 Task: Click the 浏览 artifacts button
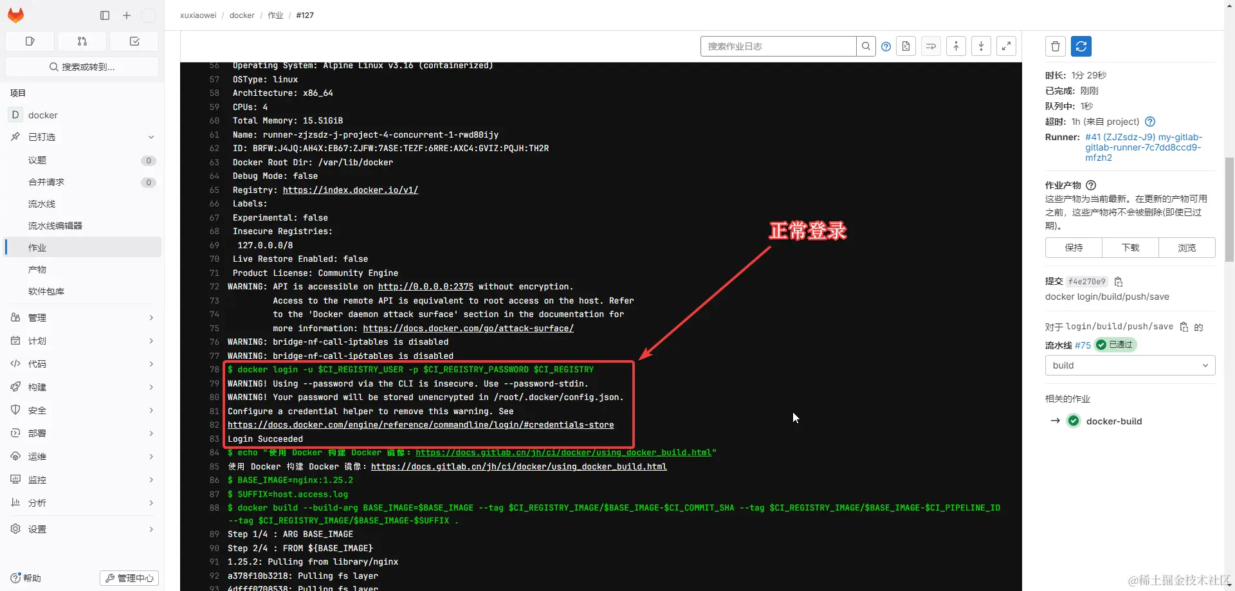coord(1187,248)
